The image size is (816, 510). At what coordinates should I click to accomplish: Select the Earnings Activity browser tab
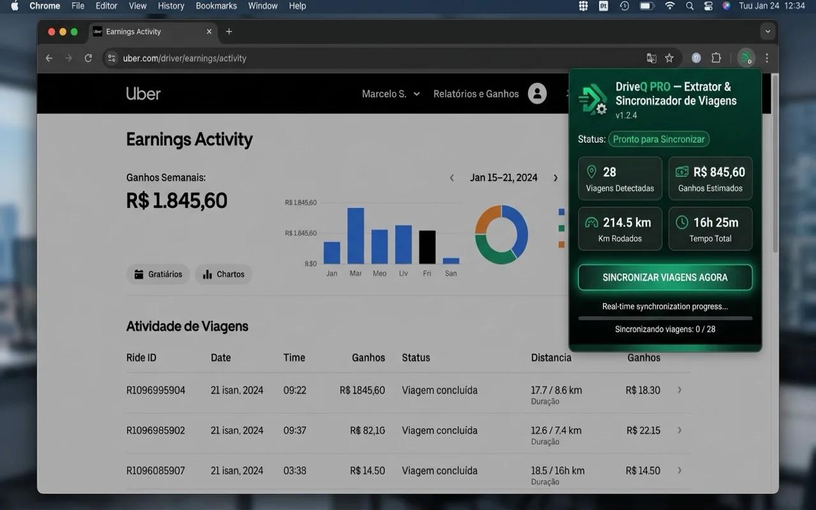[x=153, y=32]
